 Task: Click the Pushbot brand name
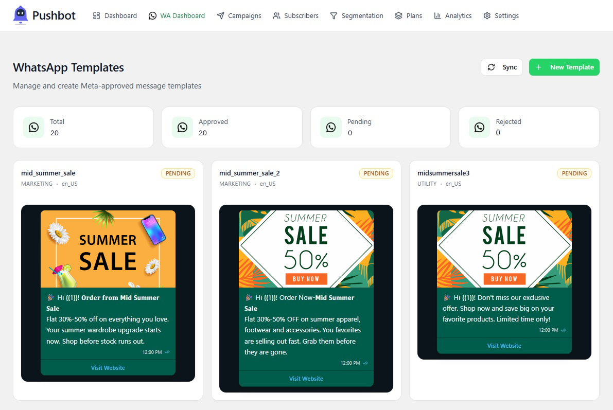(54, 15)
